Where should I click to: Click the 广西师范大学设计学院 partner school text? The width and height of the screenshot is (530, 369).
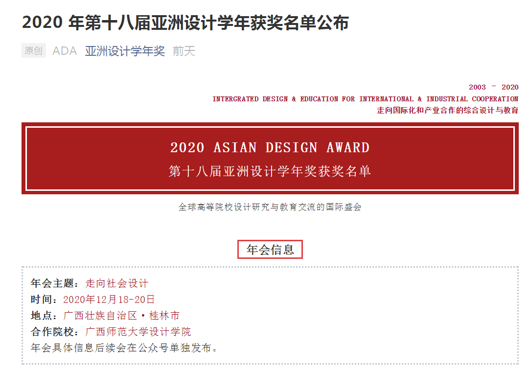coord(138,331)
